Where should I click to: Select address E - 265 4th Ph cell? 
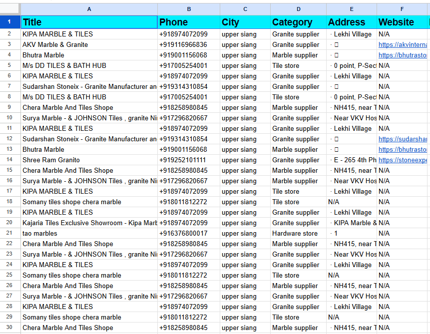point(352,160)
